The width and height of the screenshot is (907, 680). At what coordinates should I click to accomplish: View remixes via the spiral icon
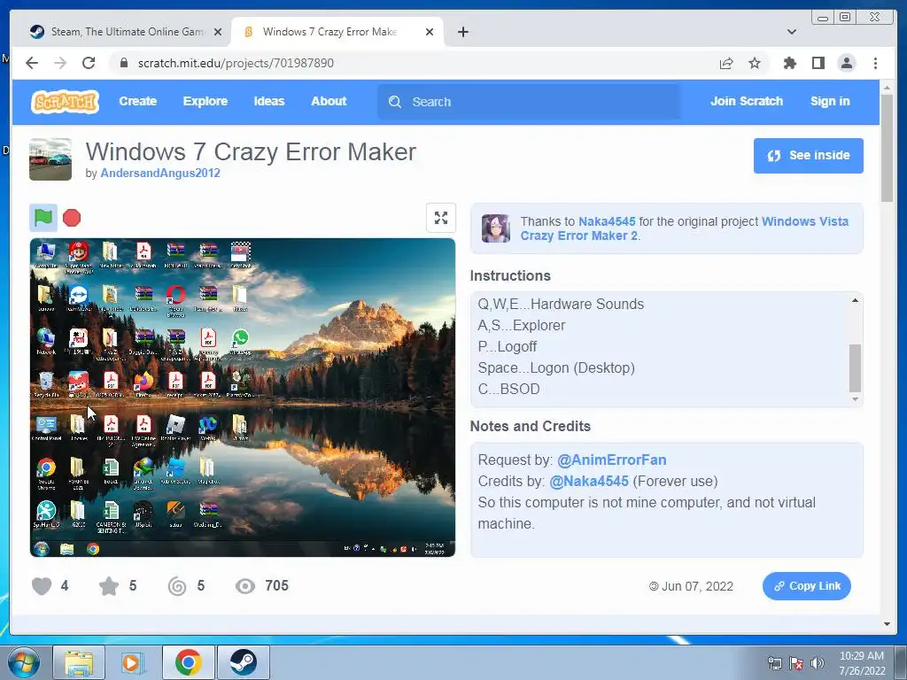coord(177,586)
